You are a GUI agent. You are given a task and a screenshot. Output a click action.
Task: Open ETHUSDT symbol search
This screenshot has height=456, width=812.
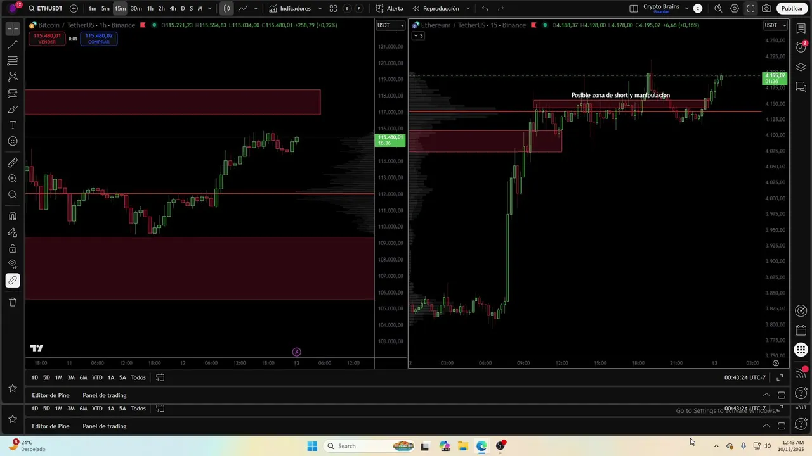point(45,8)
